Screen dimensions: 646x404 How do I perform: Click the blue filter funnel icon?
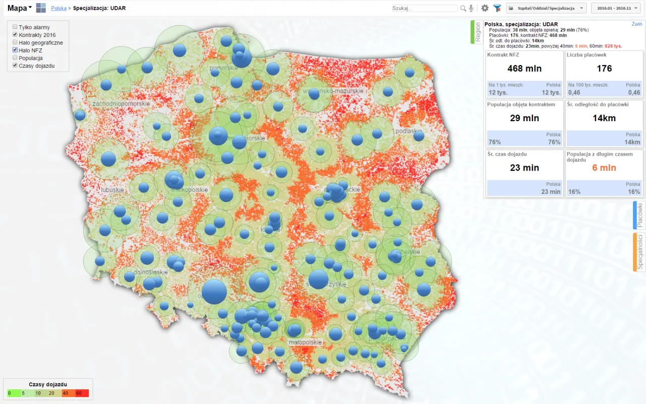(496, 8)
